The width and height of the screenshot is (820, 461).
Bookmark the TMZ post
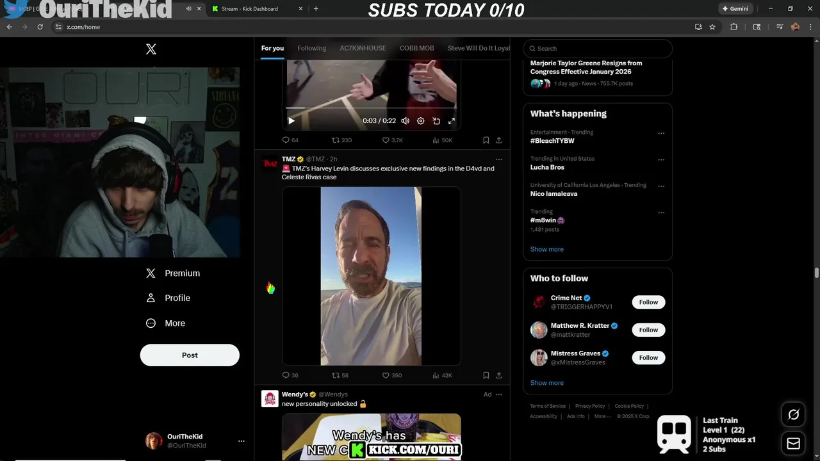point(486,375)
